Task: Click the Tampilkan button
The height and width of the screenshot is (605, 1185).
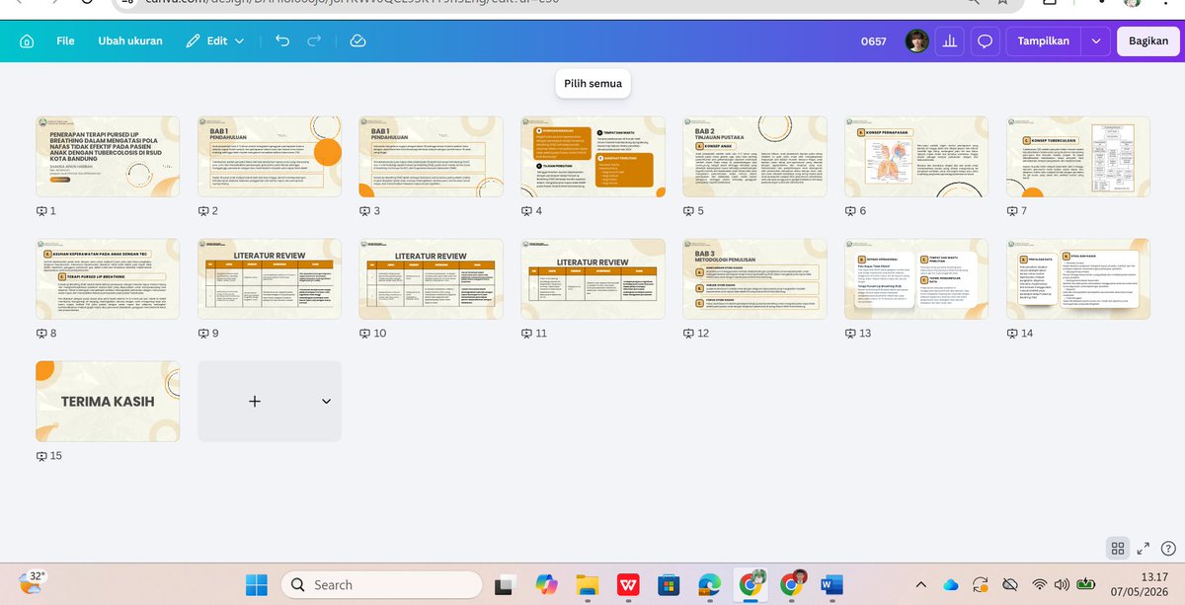Action: click(1044, 41)
